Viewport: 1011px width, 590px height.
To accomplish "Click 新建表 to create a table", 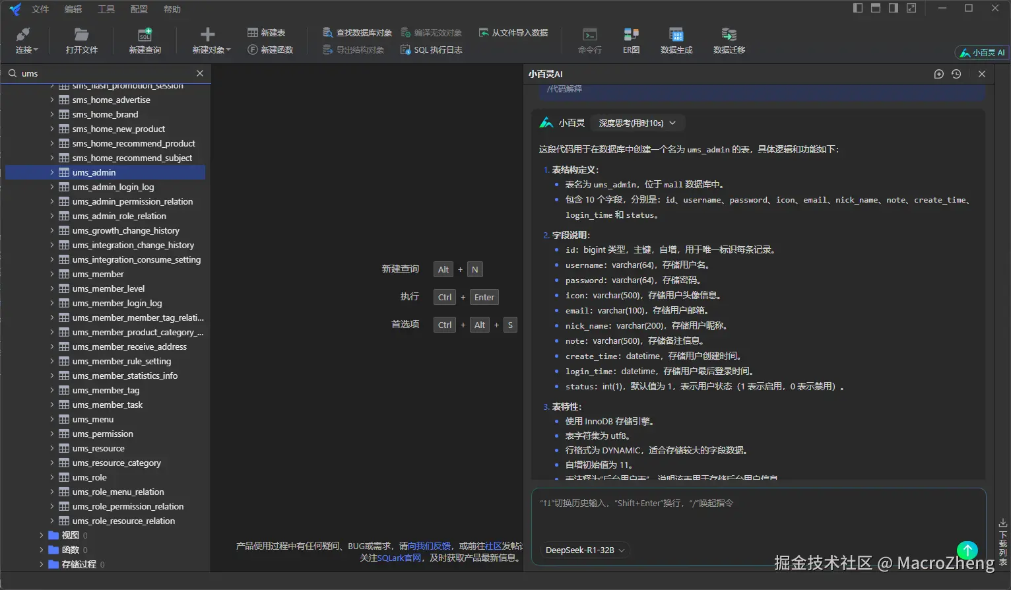I will click(x=266, y=32).
